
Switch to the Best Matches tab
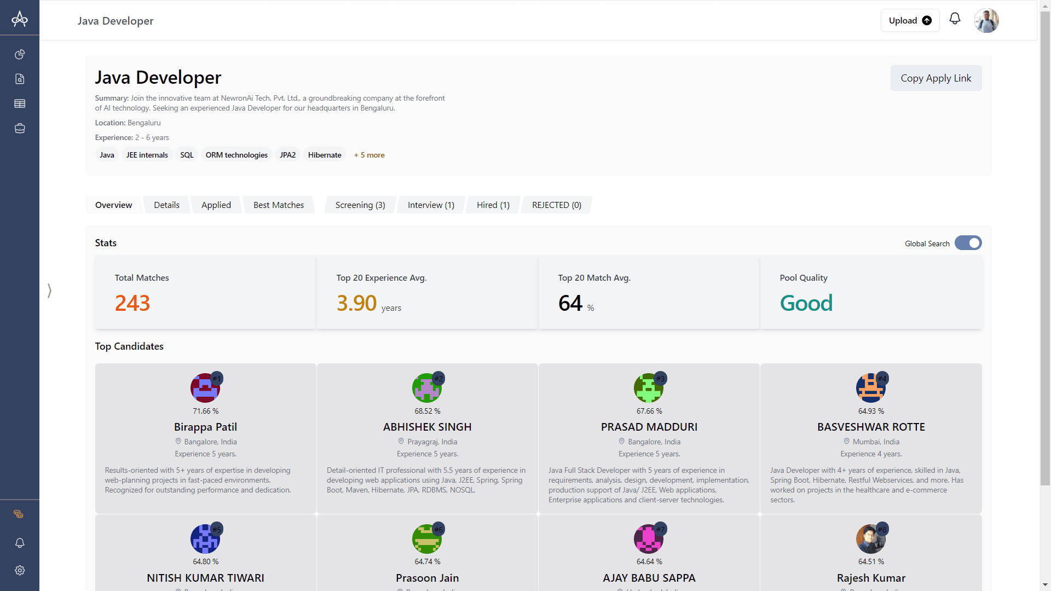279,205
